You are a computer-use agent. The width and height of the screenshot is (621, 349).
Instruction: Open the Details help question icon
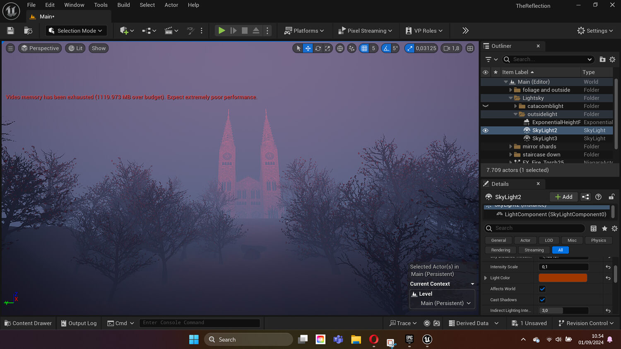(x=598, y=197)
